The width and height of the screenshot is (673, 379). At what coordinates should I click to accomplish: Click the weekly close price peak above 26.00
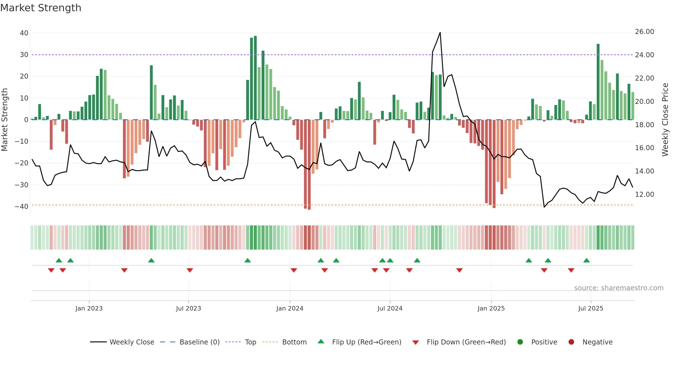(440, 33)
